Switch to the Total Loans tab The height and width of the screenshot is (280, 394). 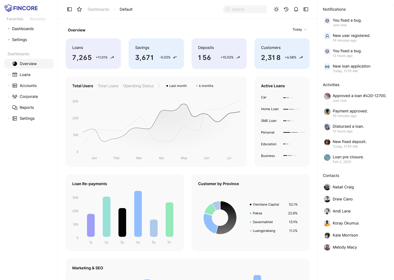(x=108, y=86)
